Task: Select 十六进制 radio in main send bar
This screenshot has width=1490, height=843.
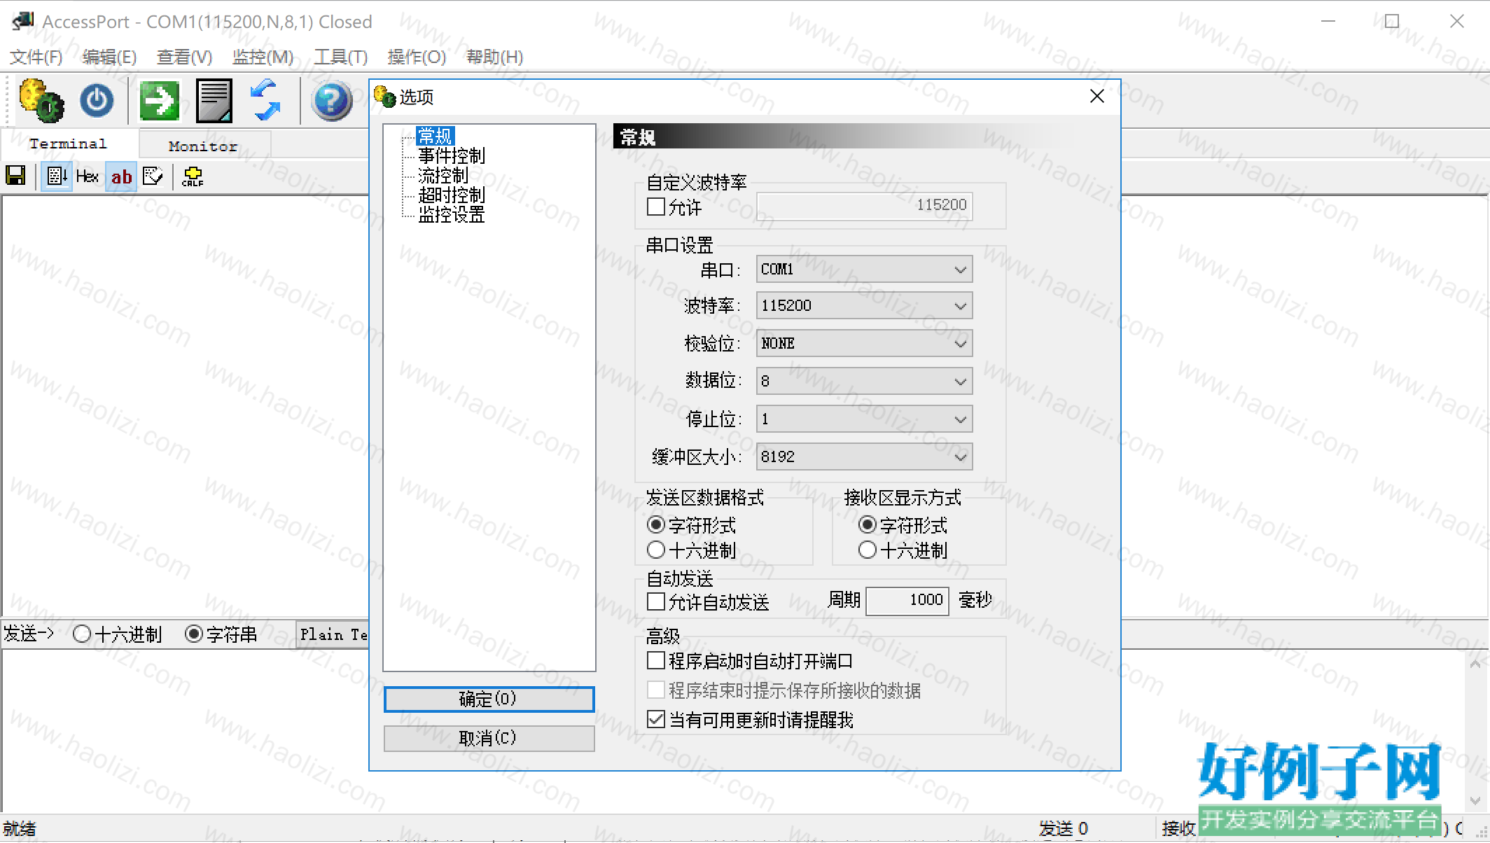Action: point(82,634)
